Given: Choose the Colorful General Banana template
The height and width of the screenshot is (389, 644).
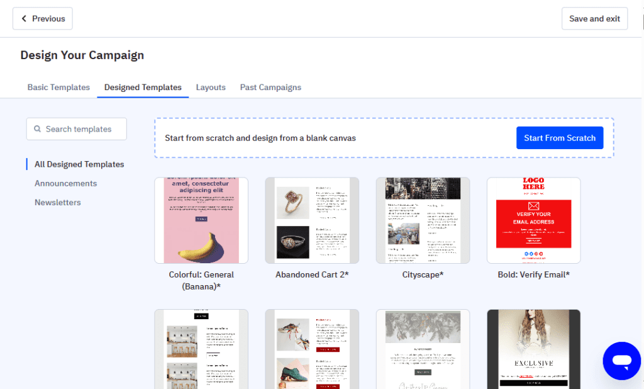Looking at the screenshot, I should point(201,220).
